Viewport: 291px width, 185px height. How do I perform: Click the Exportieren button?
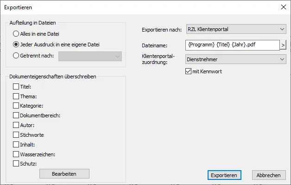(224, 175)
